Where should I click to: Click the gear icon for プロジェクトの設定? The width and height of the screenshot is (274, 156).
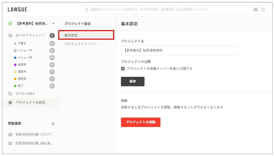point(10,102)
